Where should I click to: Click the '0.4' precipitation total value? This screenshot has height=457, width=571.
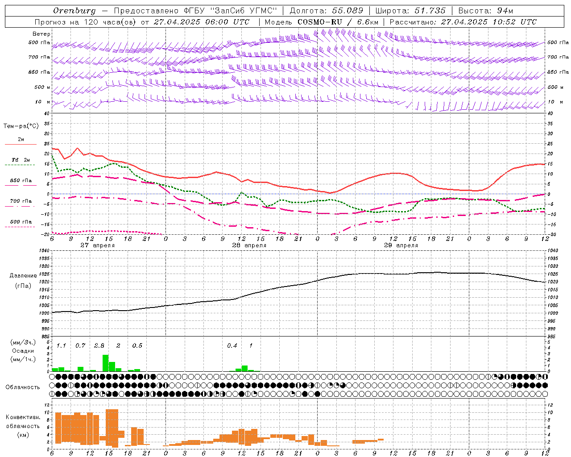point(232,346)
